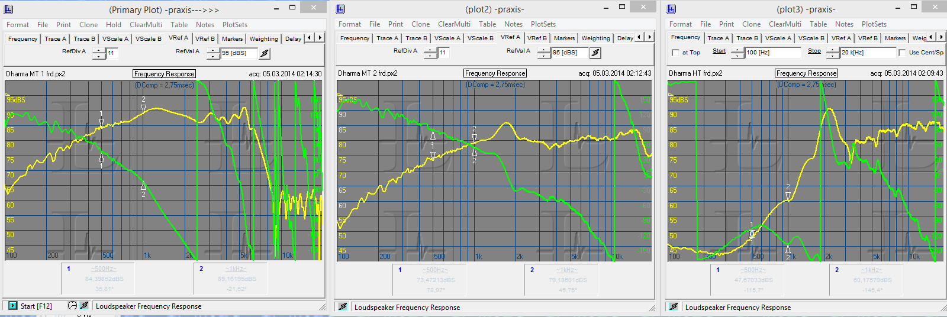The height and width of the screenshot is (317, 947).
Task: Click Stop 20 kHz field in plot3
Action: (x=868, y=53)
